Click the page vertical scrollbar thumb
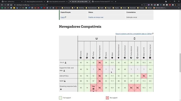The image size is (181, 101). [x=180, y=63]
